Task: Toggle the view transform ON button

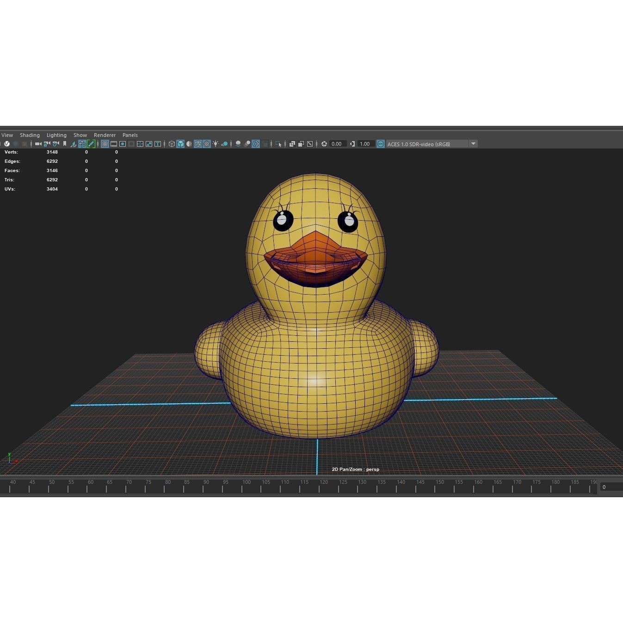Action: pos(379,144)
